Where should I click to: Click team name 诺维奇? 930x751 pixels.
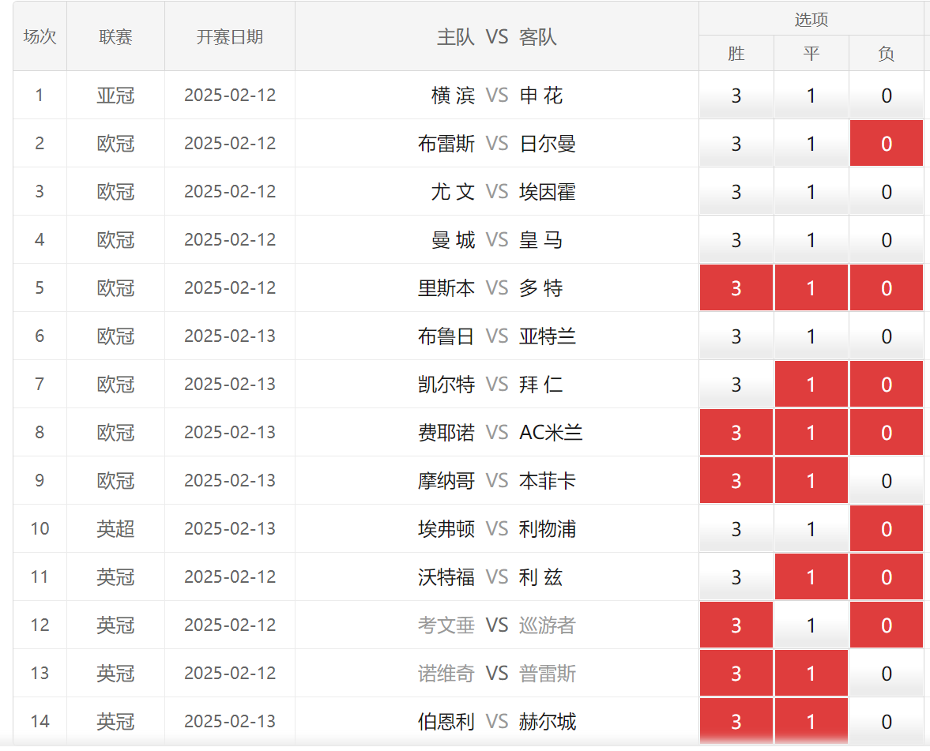[x=446, y=673]
